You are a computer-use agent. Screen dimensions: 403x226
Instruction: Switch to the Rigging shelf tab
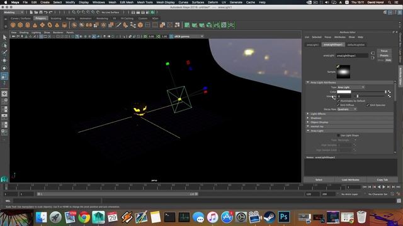pos(71,18)
